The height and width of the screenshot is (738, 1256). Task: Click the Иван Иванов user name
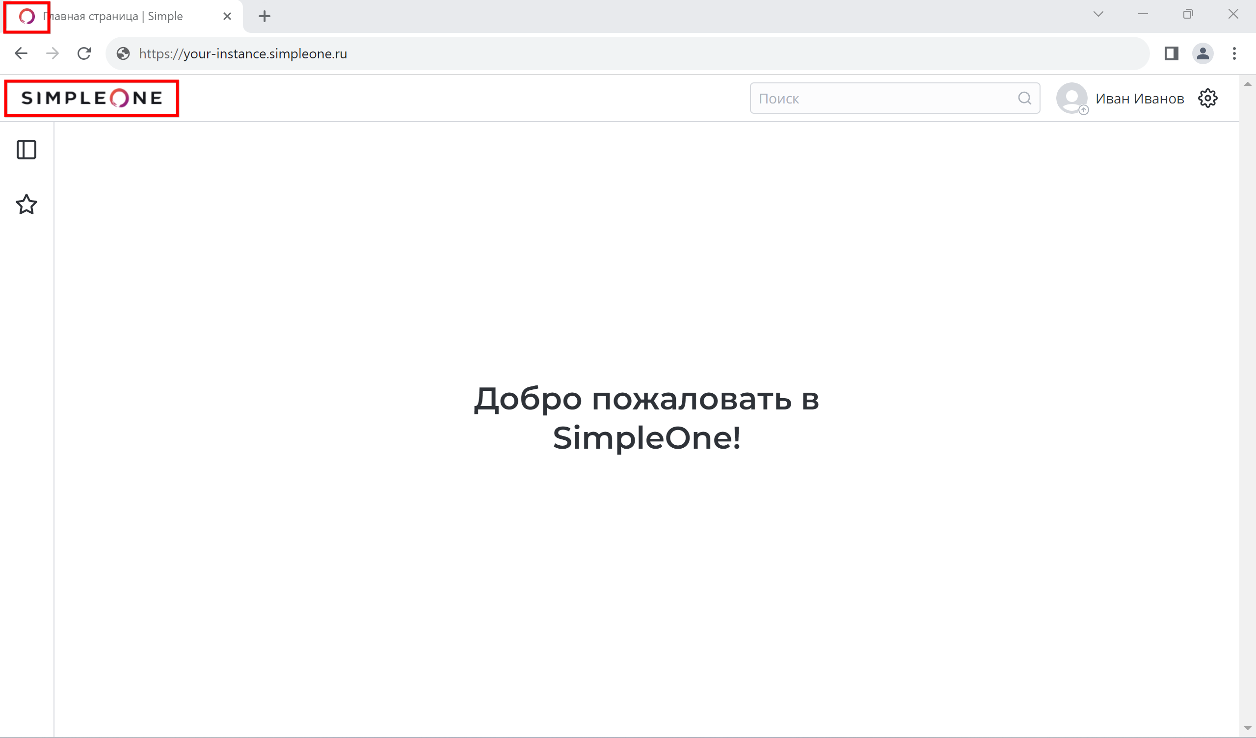pos(1139,99)
